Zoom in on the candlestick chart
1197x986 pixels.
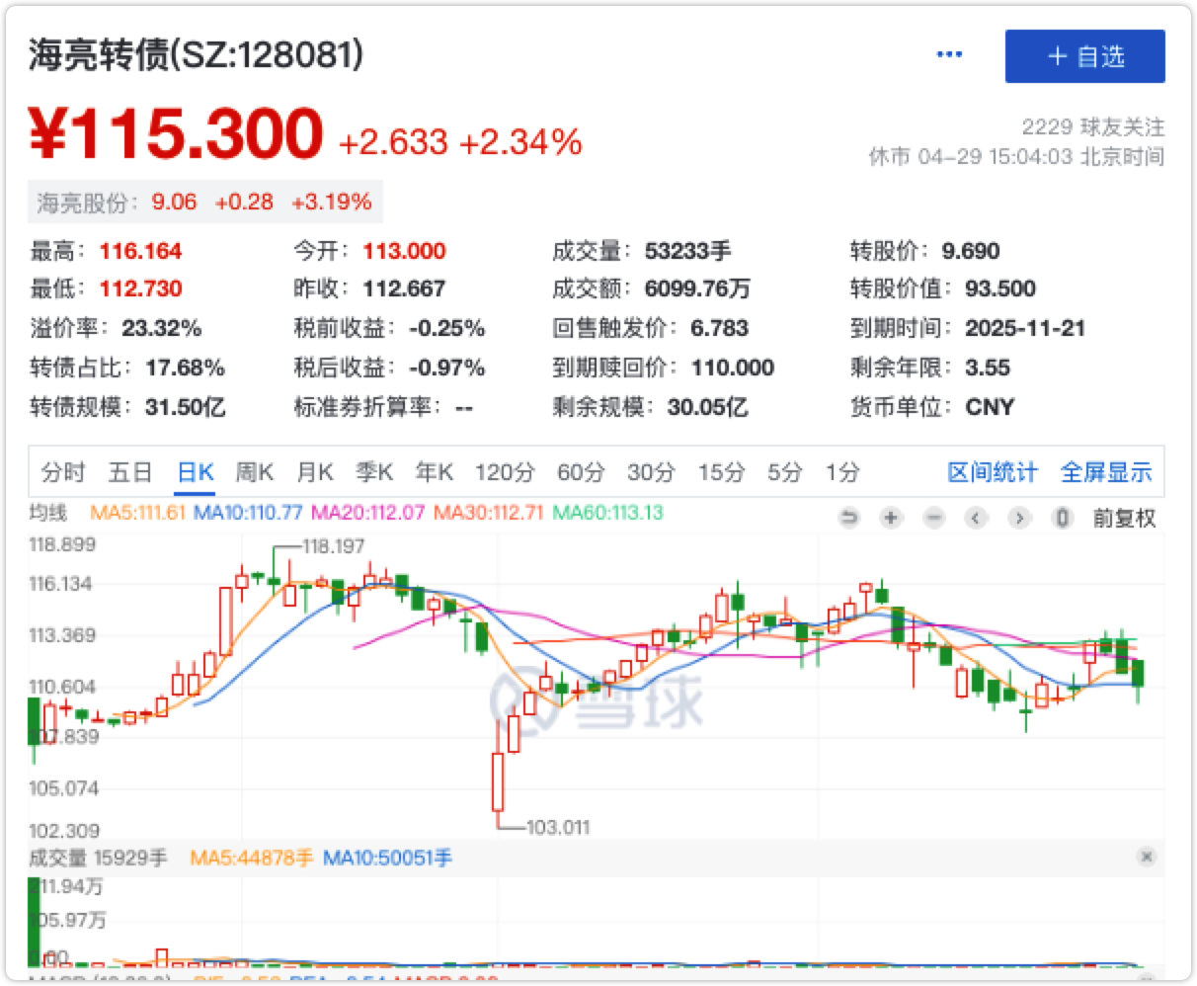pos(890,517)
